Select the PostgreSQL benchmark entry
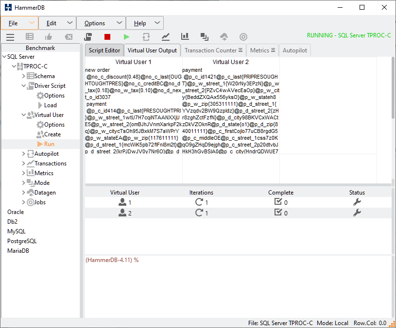 22,241
